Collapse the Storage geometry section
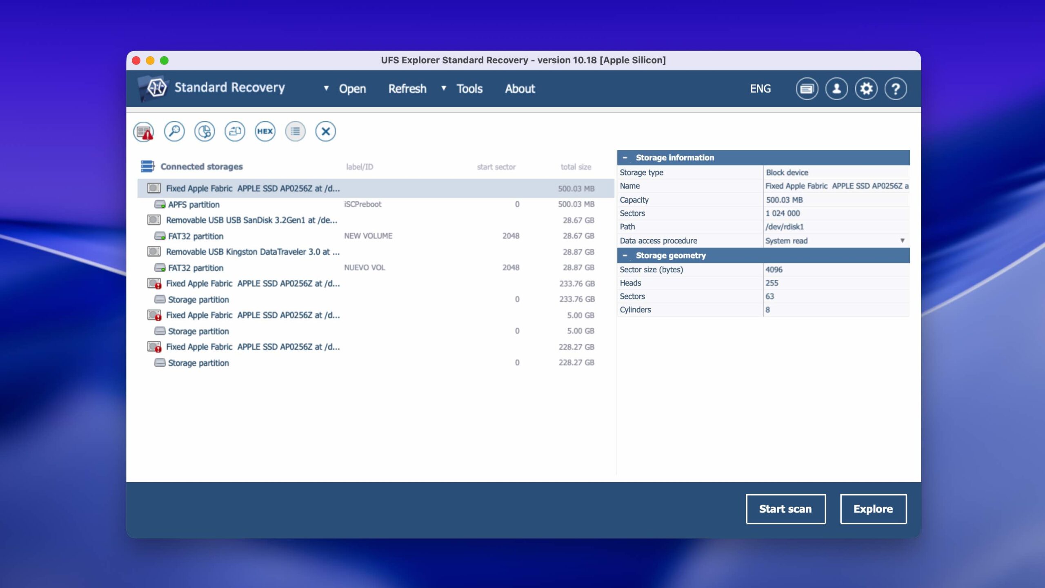The image size is (1045, 588). coord(625,256)
